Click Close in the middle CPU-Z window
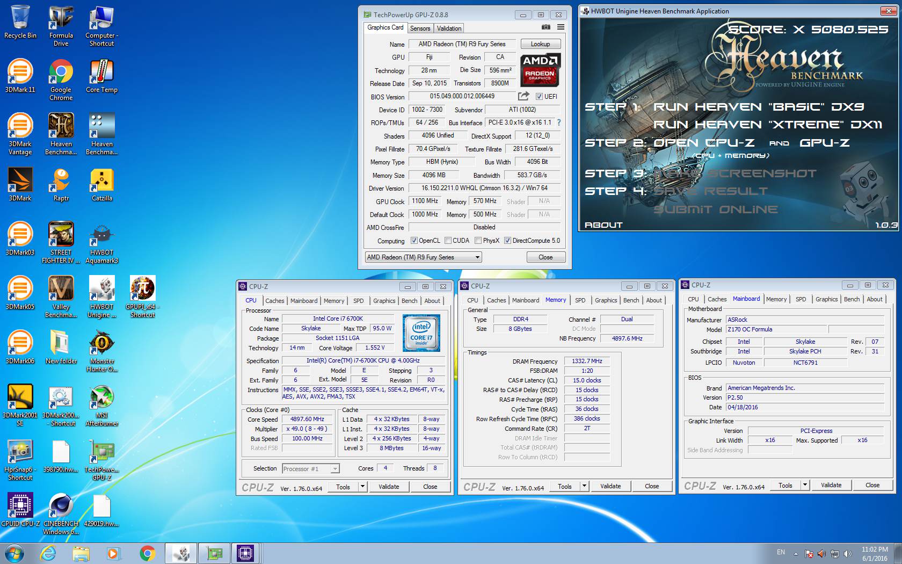The height and width of the screenshot is (564, 902). click(652, 486)
